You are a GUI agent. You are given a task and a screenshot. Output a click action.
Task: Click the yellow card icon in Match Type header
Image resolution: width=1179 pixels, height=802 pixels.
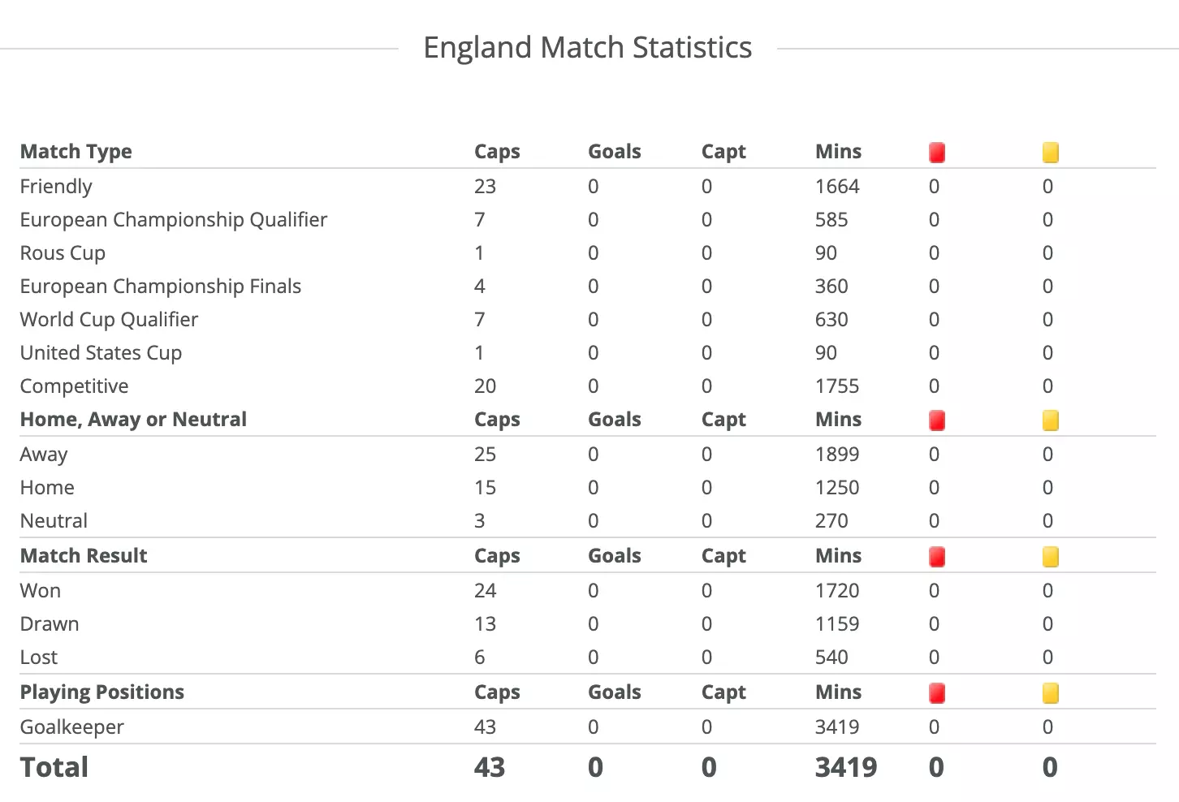click(x=1051, y=153)
